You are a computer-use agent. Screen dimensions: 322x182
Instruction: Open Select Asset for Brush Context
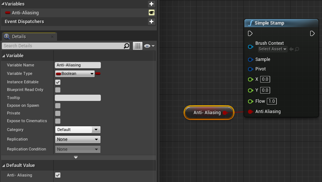(272, 49)
